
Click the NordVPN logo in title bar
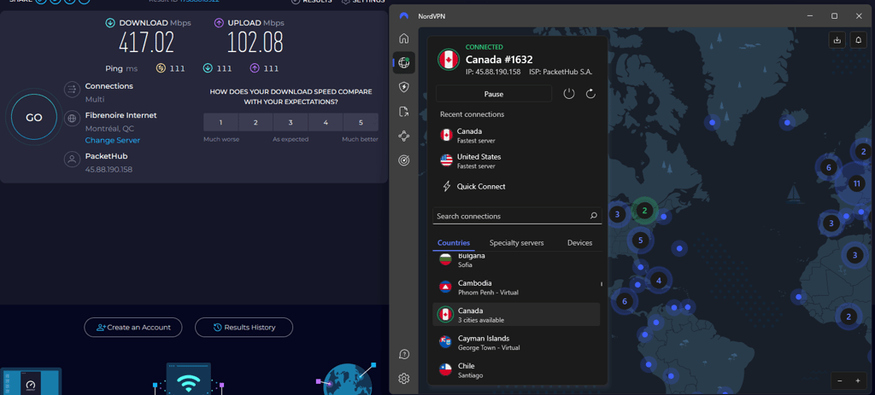403,16
